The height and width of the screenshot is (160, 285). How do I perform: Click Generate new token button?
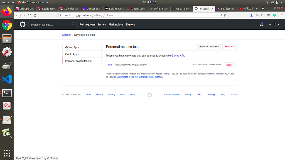click(209, 46)
